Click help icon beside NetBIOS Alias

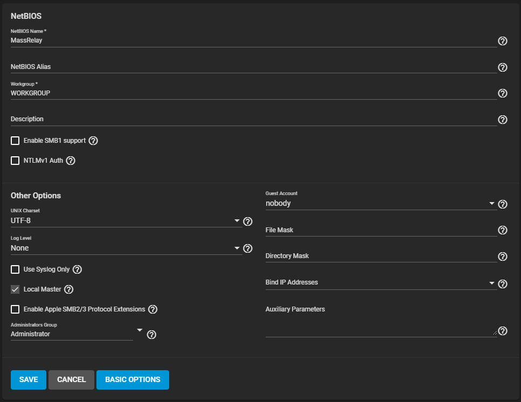[x=502, y=67]
